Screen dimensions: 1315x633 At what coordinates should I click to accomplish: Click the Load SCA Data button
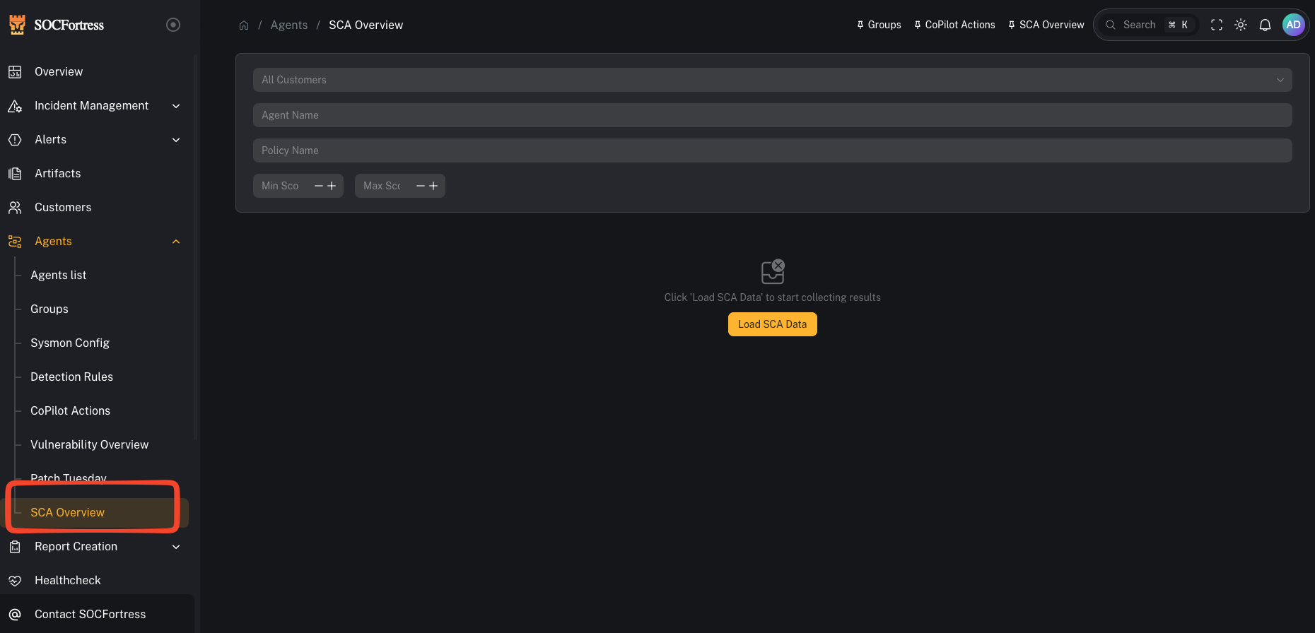pyautogui.click(x=773, y=324)
